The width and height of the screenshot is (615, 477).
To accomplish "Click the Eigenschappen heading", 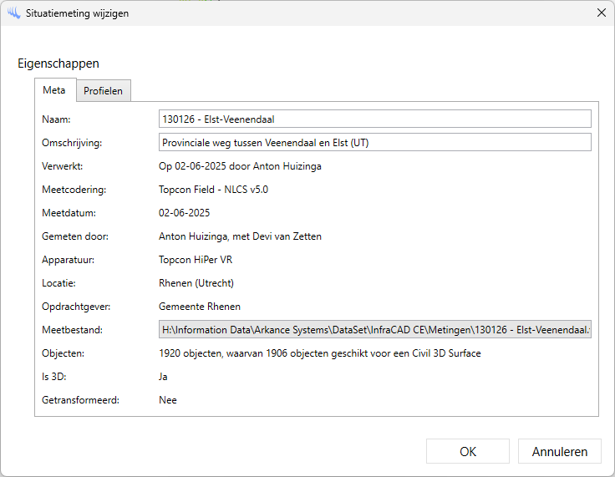I will [58, 63].
